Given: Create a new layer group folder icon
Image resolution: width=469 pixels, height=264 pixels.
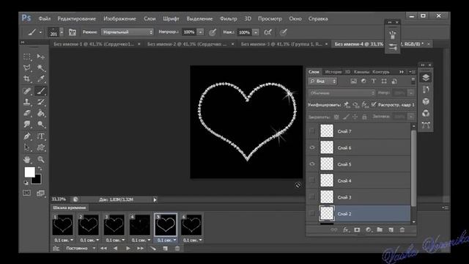Looking at the screenshot, I should coord(380,230).
